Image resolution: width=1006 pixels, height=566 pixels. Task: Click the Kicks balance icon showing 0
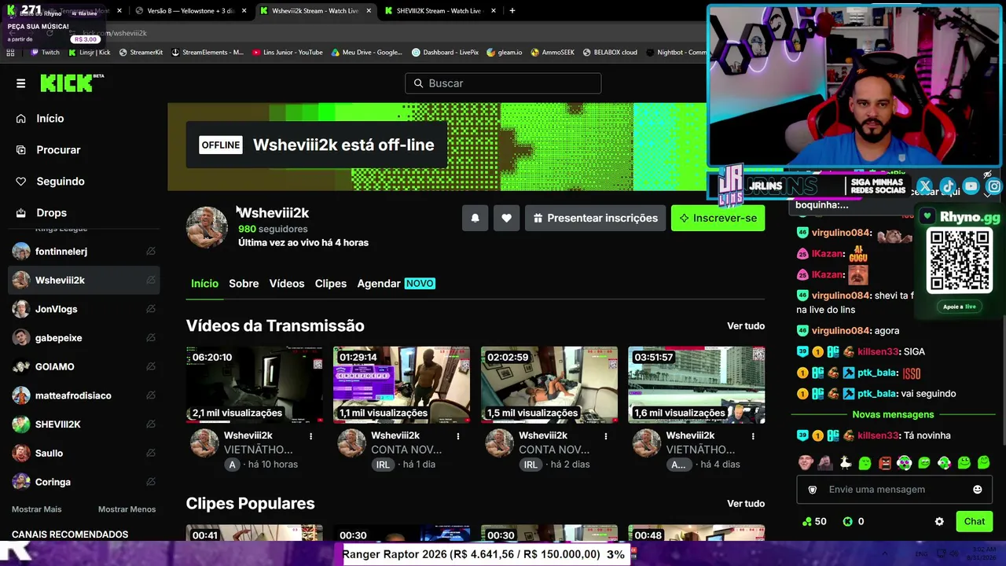coord(847,521)
